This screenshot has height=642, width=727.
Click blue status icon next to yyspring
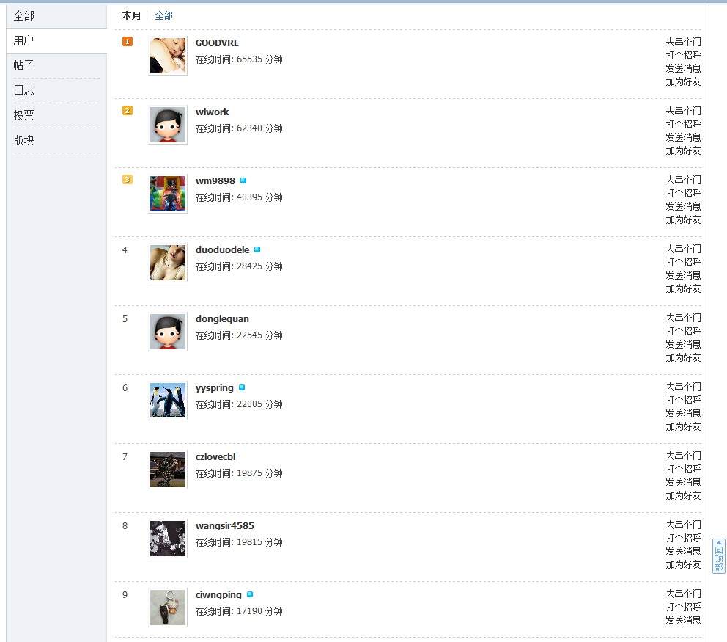pos(242,387)
